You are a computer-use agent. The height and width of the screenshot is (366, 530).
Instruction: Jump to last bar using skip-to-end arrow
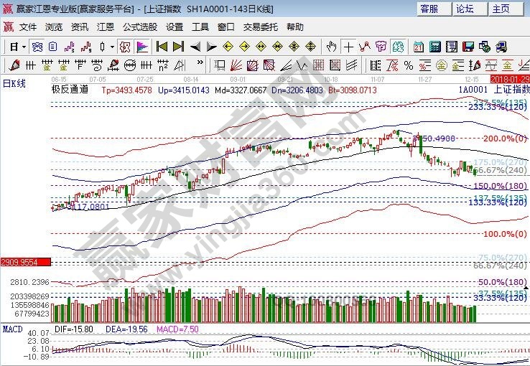pos(178,47)
